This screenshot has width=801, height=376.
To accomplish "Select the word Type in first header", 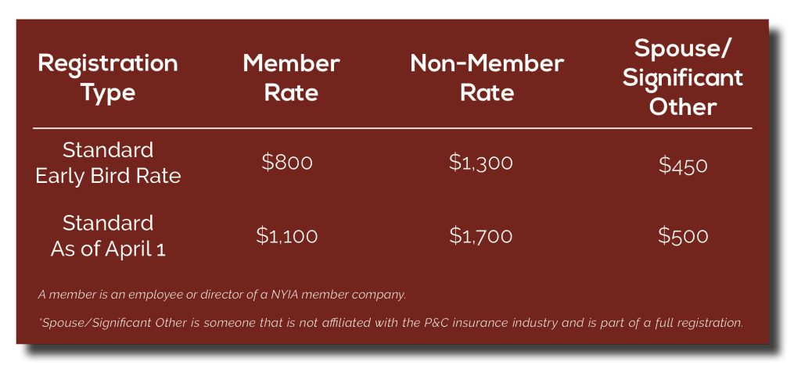I will pyautogui.click(x=108, y=94).
